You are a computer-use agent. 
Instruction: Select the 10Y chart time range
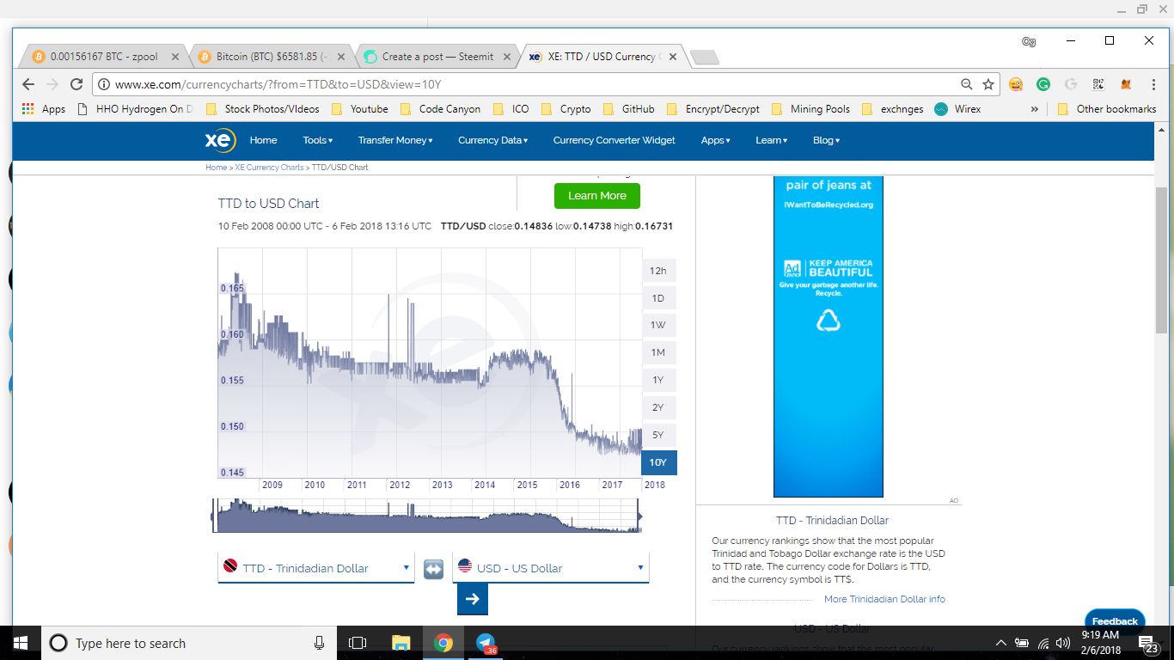tap(658, 462)
